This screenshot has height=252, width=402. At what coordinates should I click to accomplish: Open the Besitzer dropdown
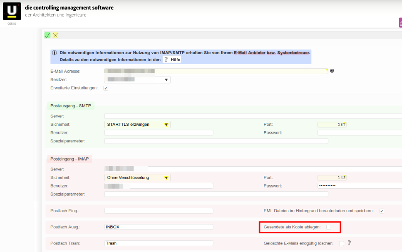(137, 79)
